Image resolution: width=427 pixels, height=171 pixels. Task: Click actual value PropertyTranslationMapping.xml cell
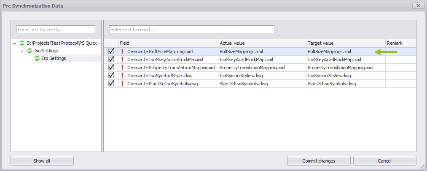[262, 68]
